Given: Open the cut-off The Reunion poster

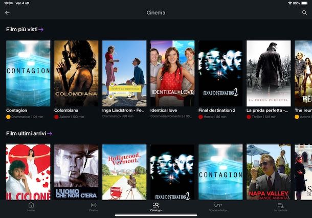Looking at the screenshot, I should (x=303, y=74).
